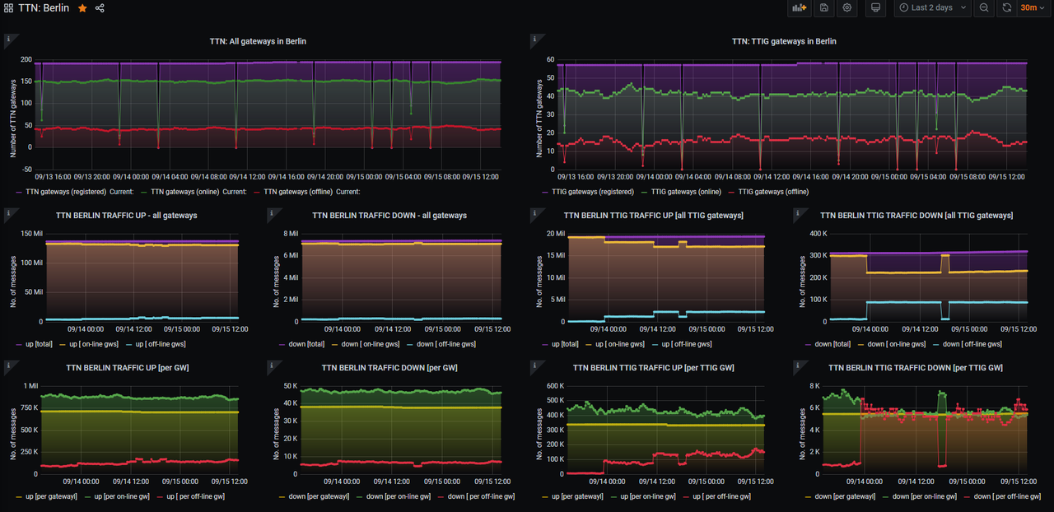
Task: Open menu of TTN: All gateways in Berlin panel title
Action: (258, 41)
